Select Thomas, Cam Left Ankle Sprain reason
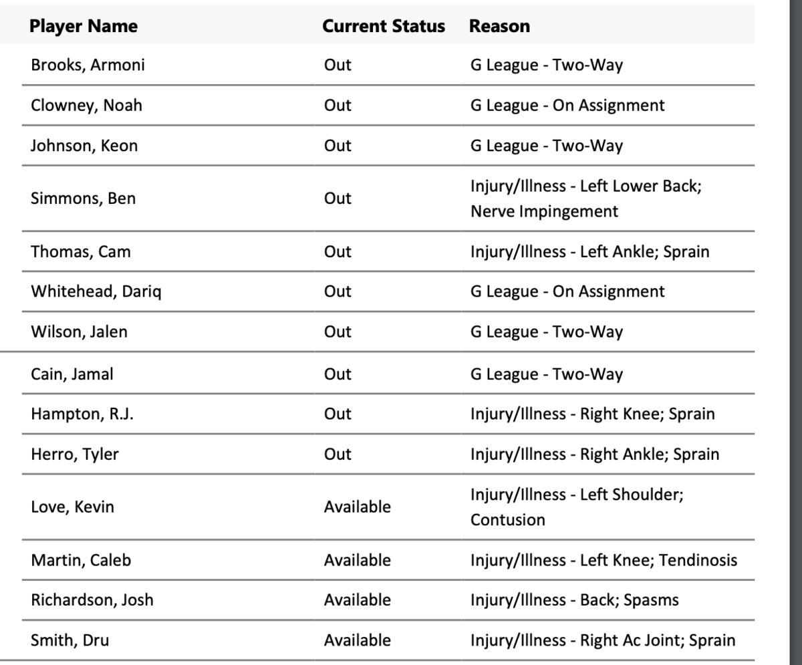 click(x=589, y=251)
